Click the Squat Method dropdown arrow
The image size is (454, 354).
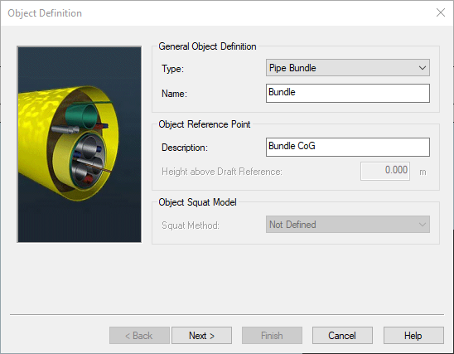[423, 225]
